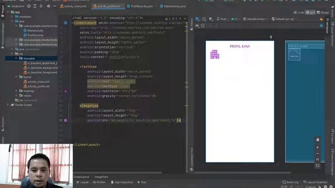Viewport: 335px width, 188px height.
Task: Toggle the autoconnect icon next to eye
Action: (x=203, y=26)
